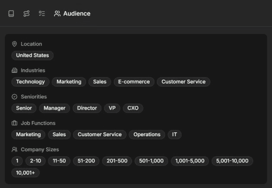Pick the 501-1,000 company size chip
The width and height of the screenshot is (272, 188).
pos(151,161)
